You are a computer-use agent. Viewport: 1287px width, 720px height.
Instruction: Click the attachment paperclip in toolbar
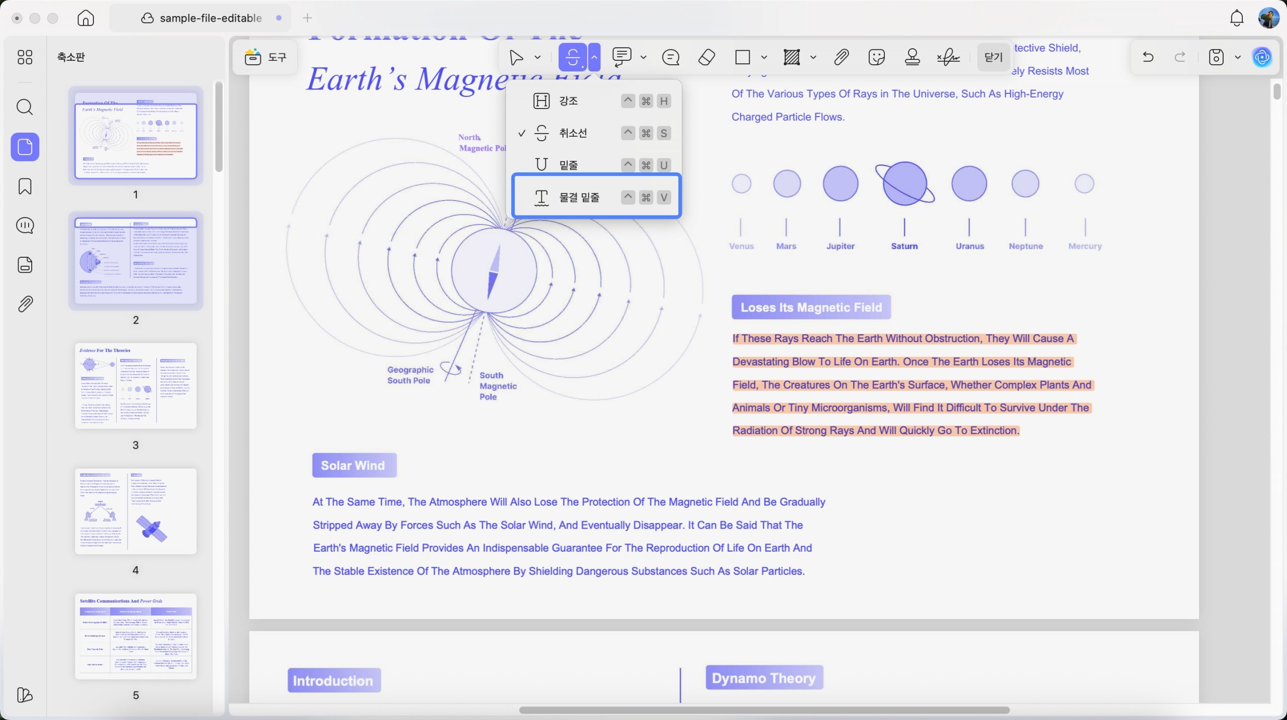(841, 57)
